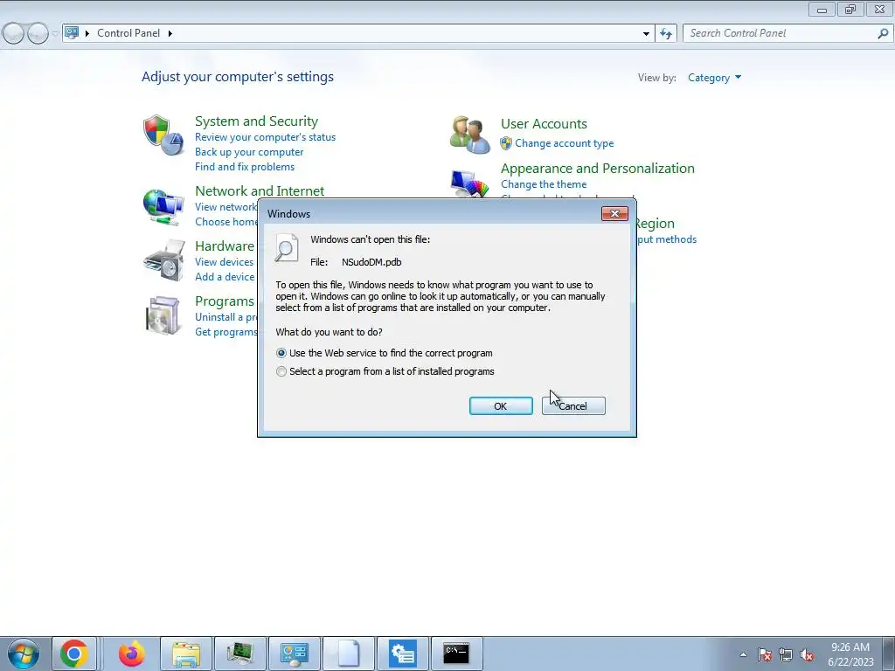Click the Control Panel breadcrumb text
Viewport: 895px width, 671px height.
coord(128,33)
